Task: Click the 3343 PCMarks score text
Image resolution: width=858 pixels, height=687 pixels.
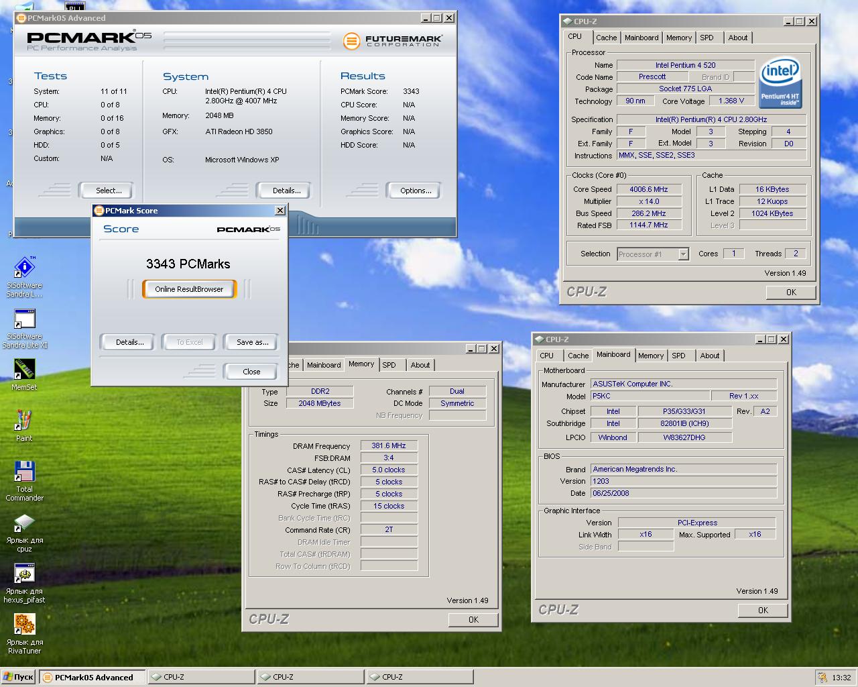Action: [x=188, y=264]
